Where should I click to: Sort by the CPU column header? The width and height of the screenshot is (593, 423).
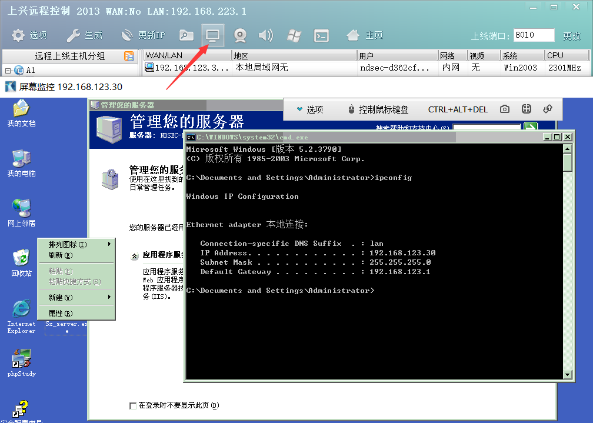567,56
